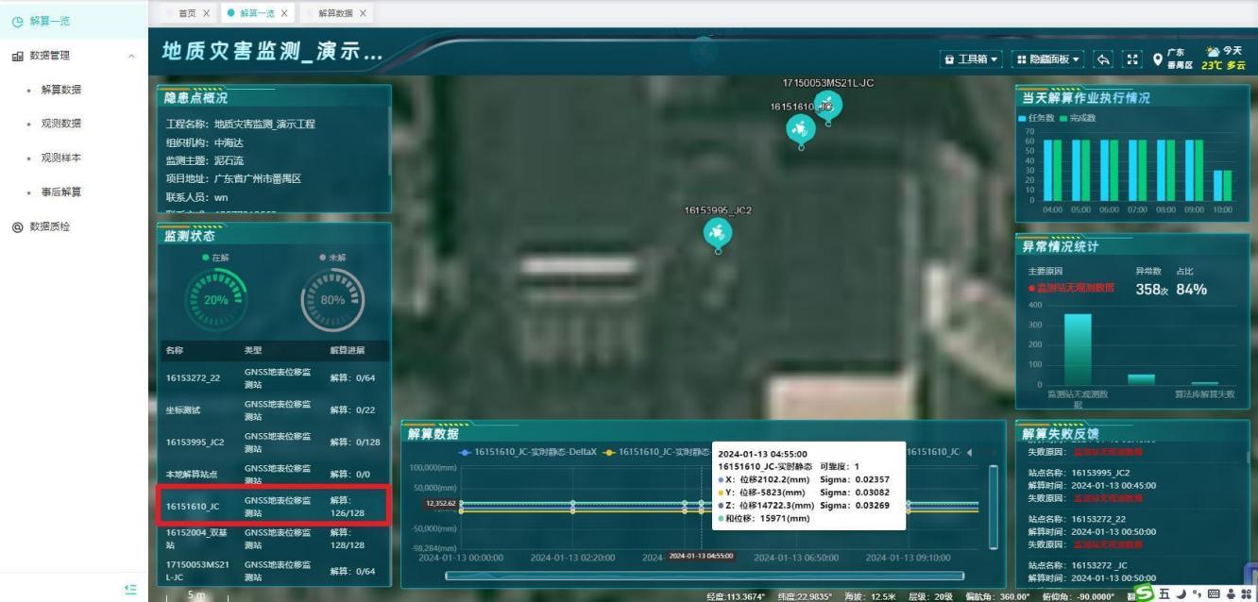Click the 16153995_JC2 station marker on map
This screenshot has height=602, width=1258.
pos(717,232)
